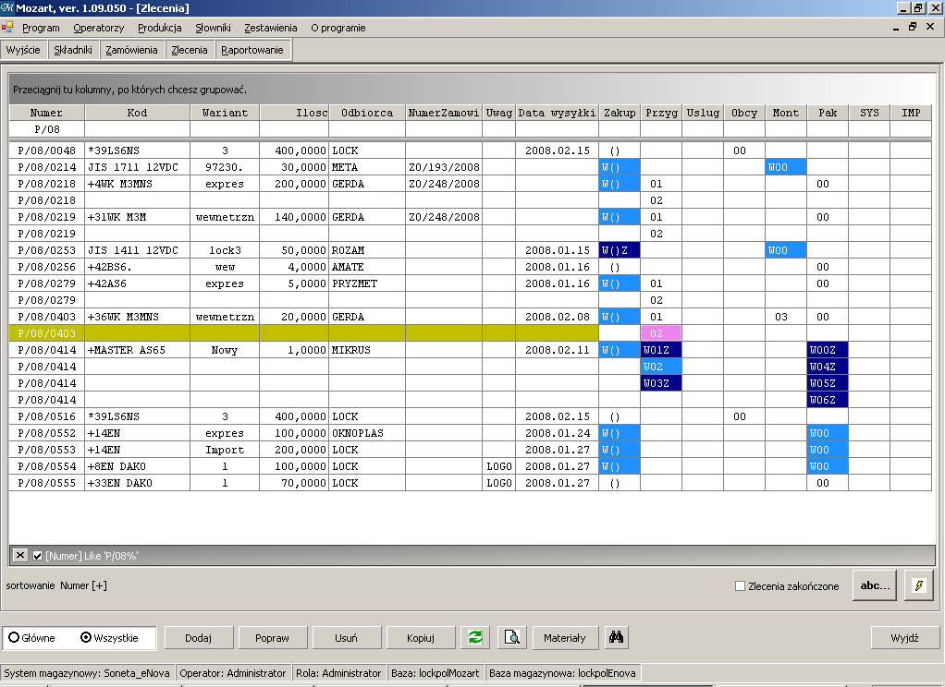Select order number P/08/0214

[x=47, y=167]
